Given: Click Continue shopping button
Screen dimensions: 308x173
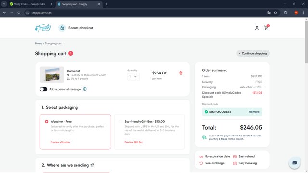Looking at the screenshot, I should pos(253,53).
